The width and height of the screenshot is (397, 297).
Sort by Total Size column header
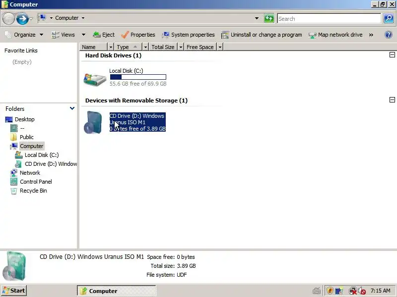[163, 47]
